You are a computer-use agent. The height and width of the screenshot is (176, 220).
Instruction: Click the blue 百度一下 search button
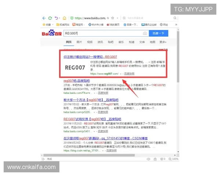pyautogui.click(x=158, y=33)
